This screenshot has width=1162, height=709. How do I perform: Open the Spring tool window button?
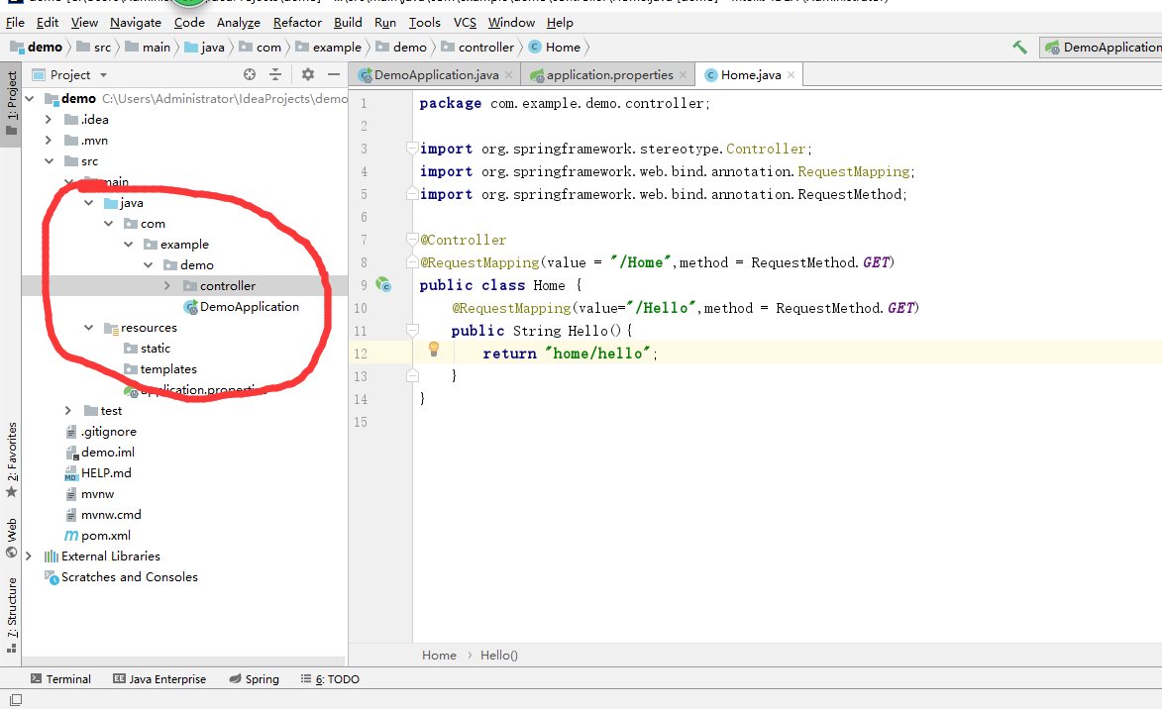coord(254,679)
